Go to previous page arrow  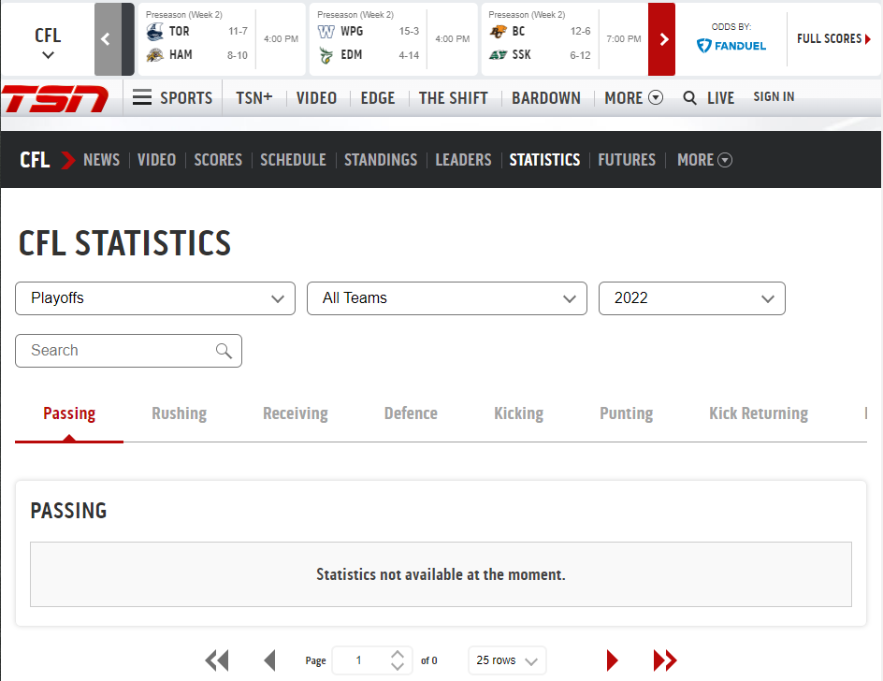[270, 660]
